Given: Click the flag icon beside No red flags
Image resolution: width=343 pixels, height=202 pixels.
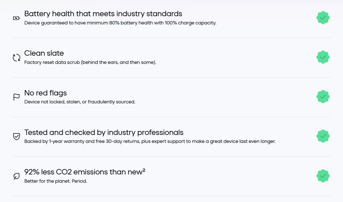Looking at the screenshot, I should point(17,97).
